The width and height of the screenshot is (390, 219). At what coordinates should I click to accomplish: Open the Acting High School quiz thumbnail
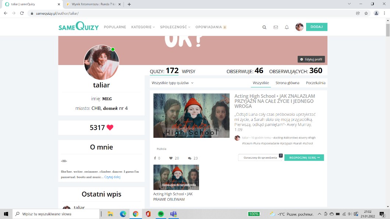[191, 115]
